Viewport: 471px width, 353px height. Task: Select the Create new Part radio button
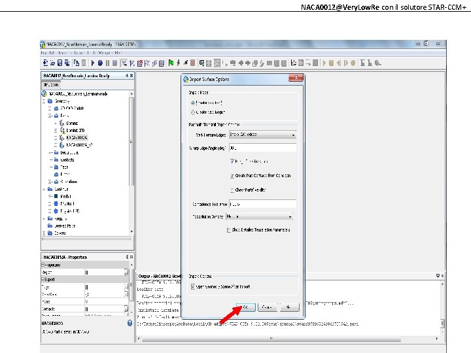click(193, 103)
